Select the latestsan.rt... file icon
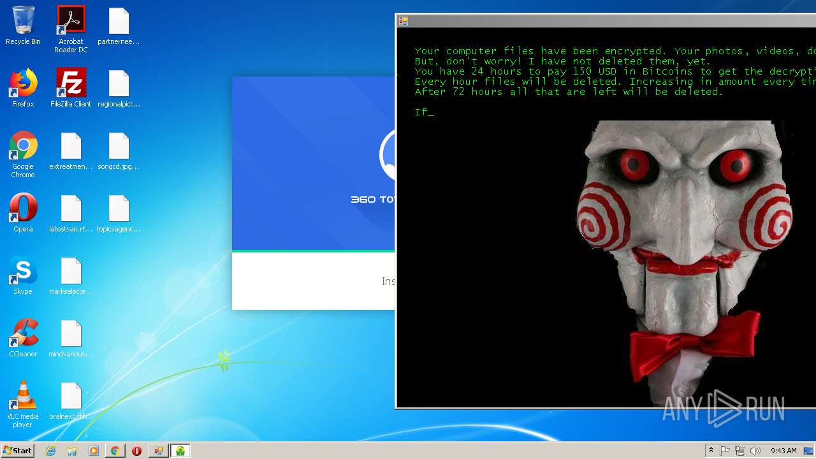816x459 pixels. pos(71,214)
